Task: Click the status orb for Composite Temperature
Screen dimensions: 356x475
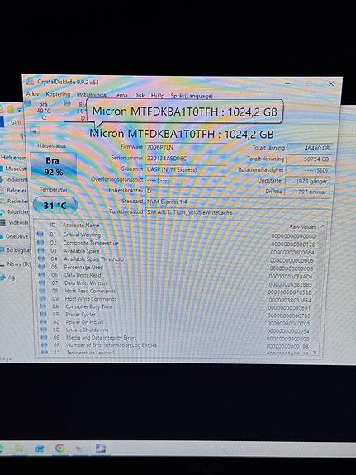Action: tap(40, 242)
